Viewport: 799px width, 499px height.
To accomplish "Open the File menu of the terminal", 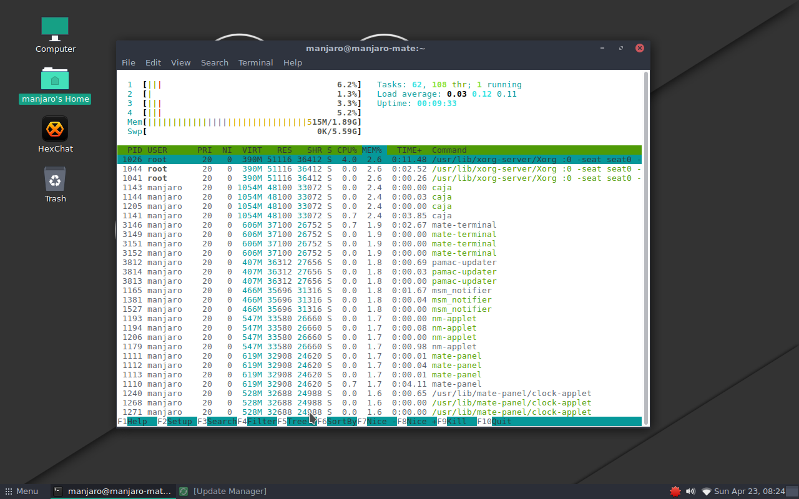I will (128, 62).
